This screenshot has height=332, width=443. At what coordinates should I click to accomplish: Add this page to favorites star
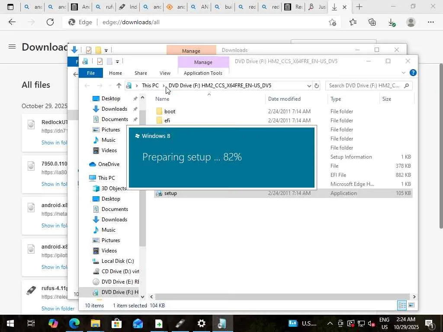[x=333, y=22]
